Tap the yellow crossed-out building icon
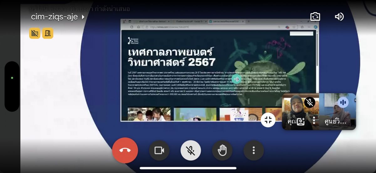The image size is (376, 173). pyautogui.click(x=35, y=33)
